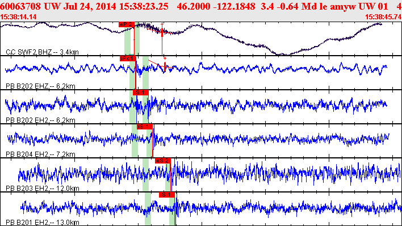
Task: Click the event ID 60063708 in header
Action: (20, 6)
